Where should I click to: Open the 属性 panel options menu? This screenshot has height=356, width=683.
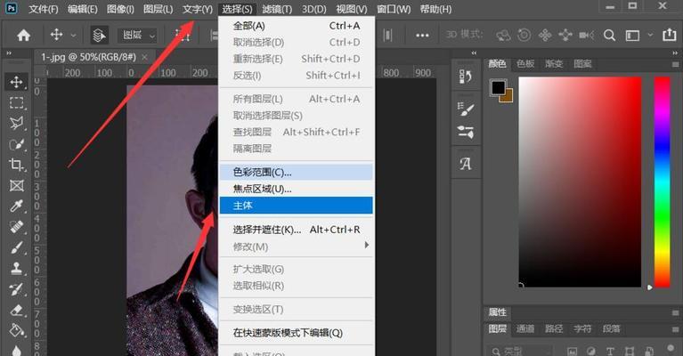675,313
